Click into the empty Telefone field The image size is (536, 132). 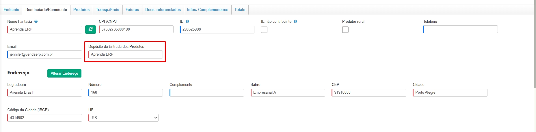460,29
